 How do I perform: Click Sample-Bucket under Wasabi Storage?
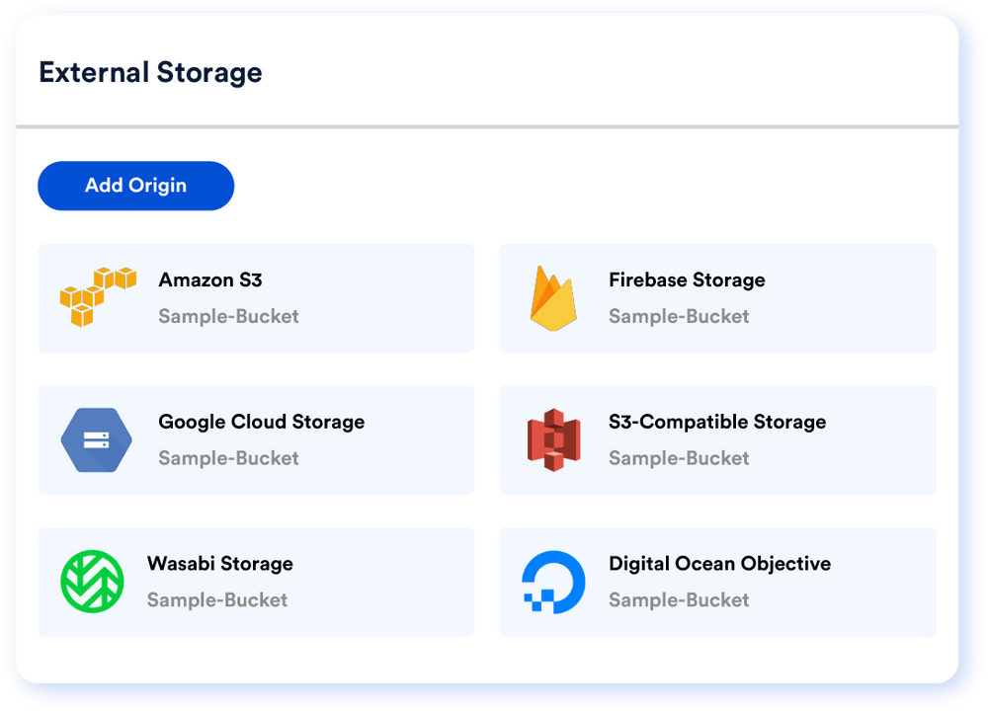(217, 599)
